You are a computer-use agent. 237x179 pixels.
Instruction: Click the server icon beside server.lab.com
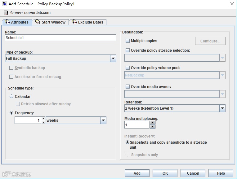[6, 13]
